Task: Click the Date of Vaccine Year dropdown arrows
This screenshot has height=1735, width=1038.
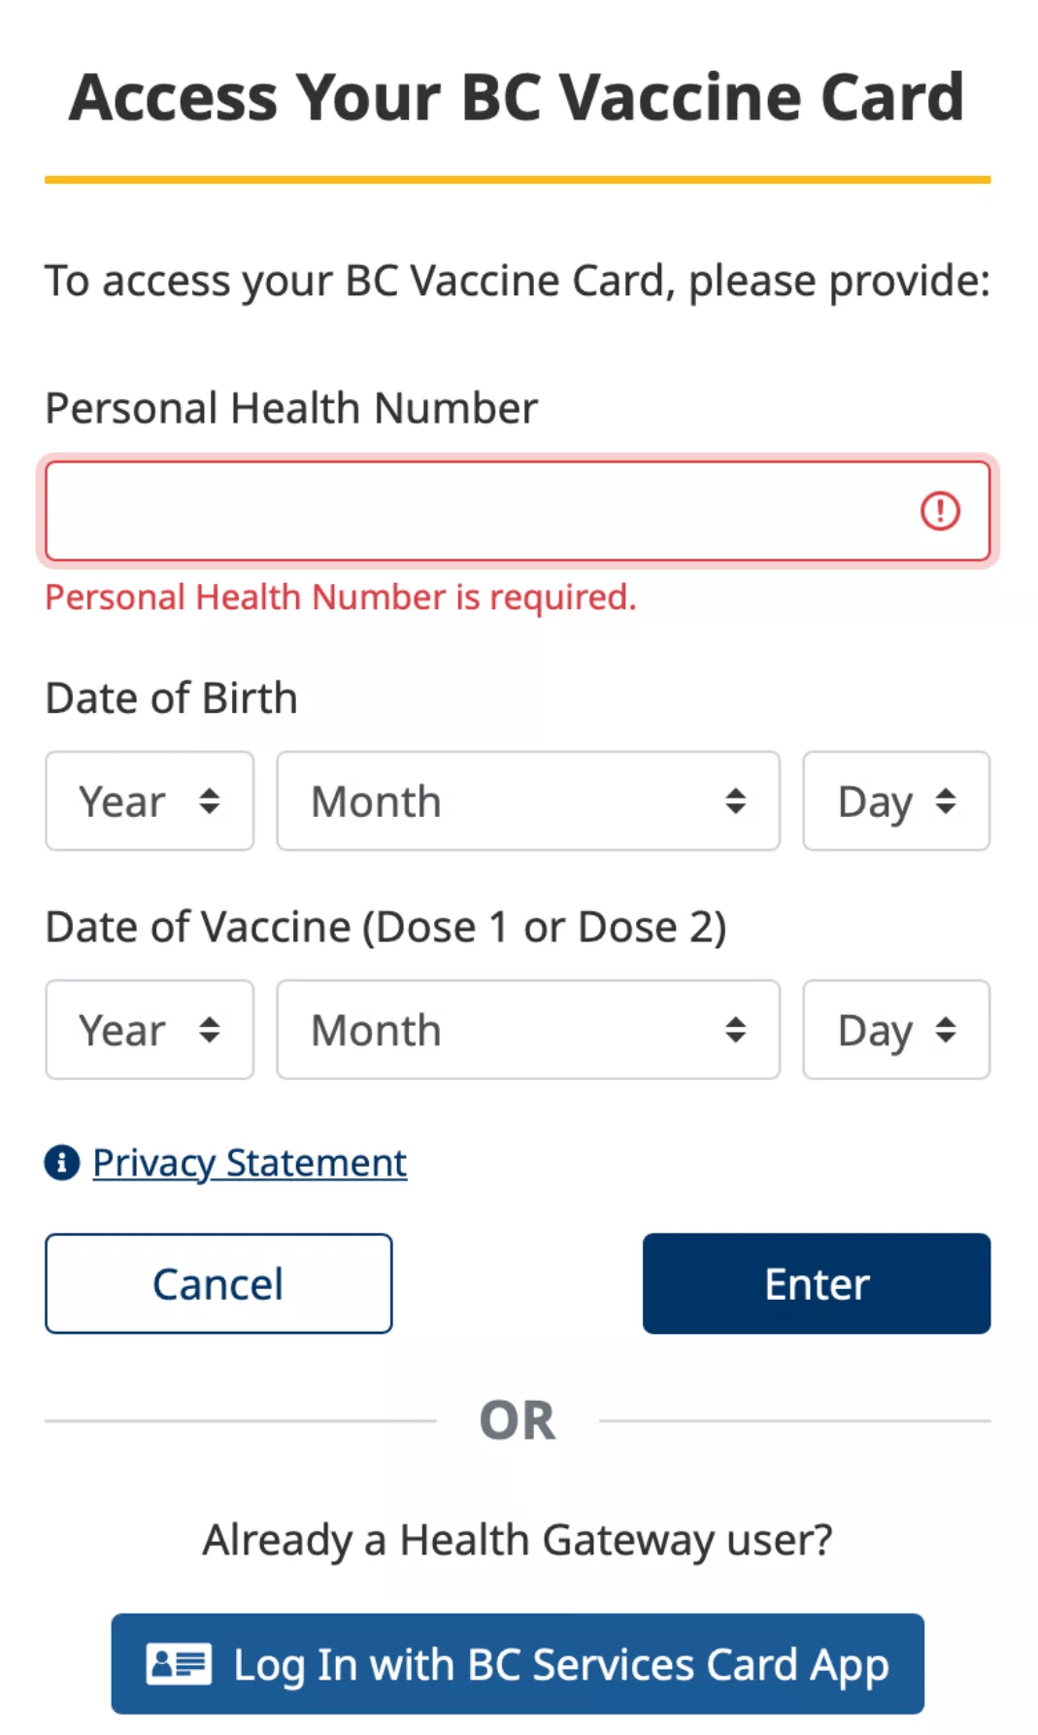Action: tap(210, 1030)
